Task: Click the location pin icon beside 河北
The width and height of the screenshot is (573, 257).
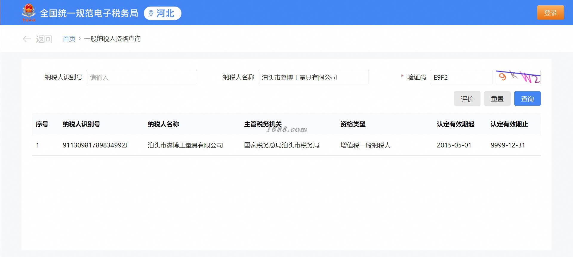Action: pyautogui.click(x=151, y=13)
